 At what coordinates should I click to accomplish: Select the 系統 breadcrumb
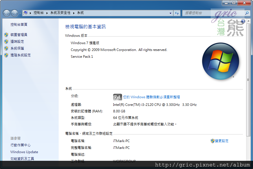80,13
